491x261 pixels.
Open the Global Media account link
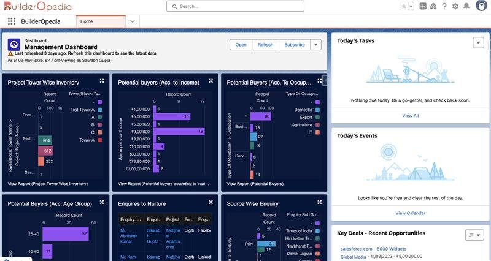tap(353, 257)
